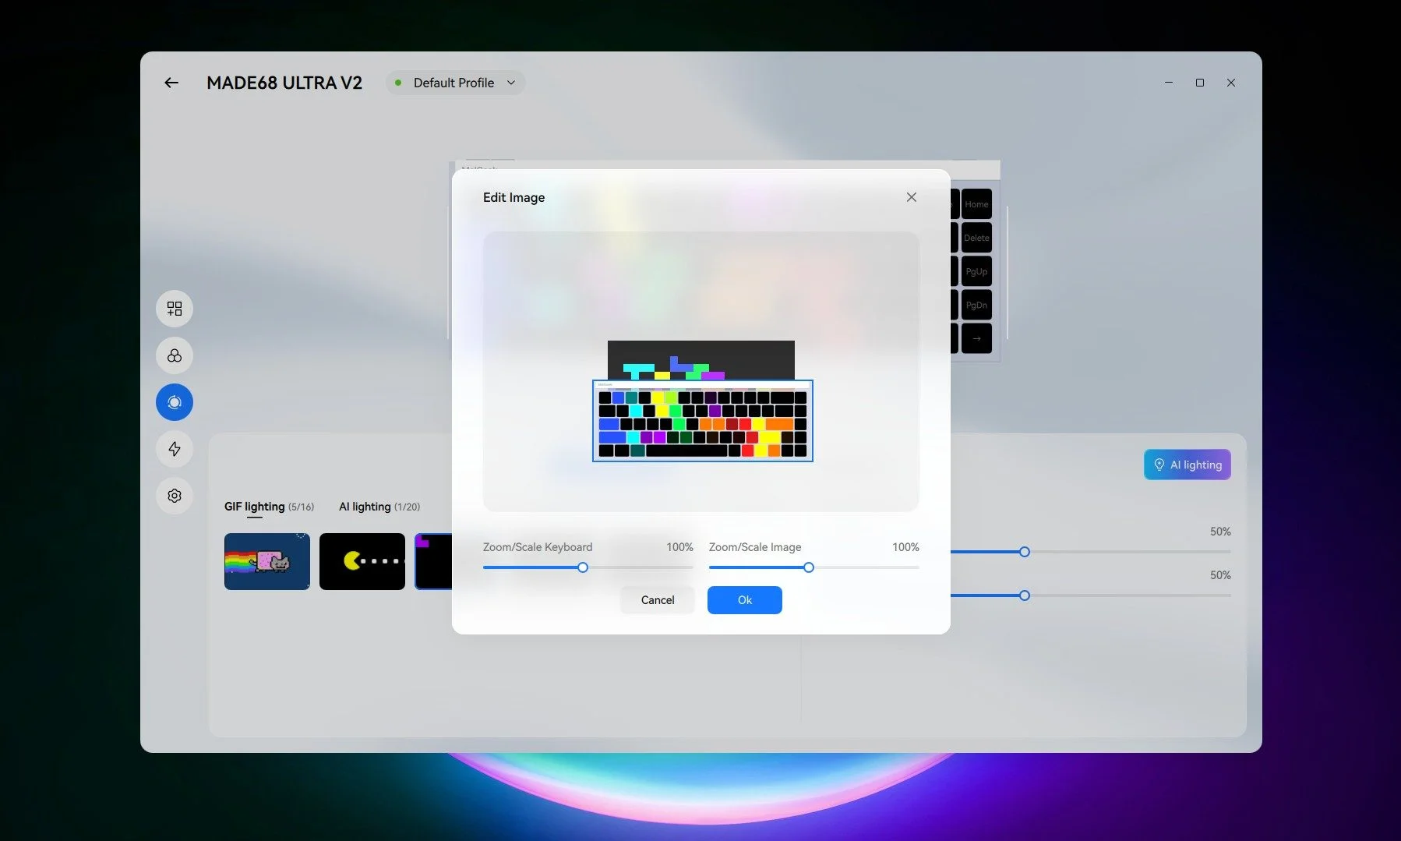Open the three-circles lighting color sidebar icon
1401x841 pixels.
pos(175,355)
